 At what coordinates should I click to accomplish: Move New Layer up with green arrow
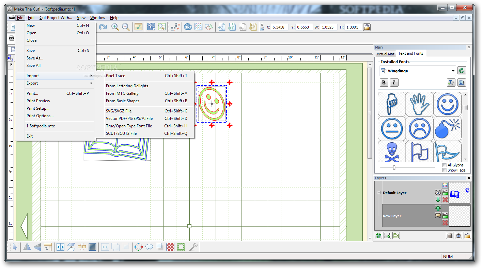(x=438, y=209)
